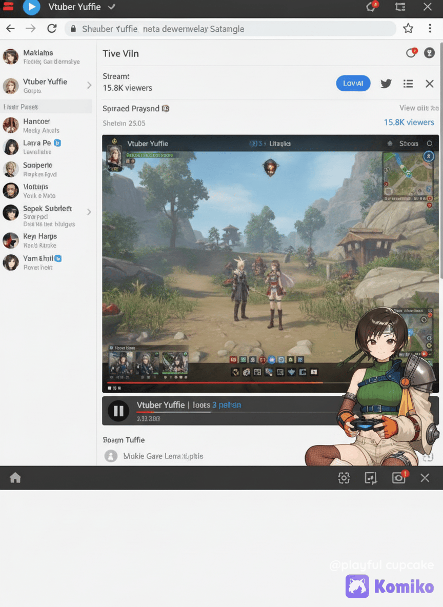Screen dimensions: 443x607
Task: Click the blue 15.8K viewers link
Action: point(409,123)
